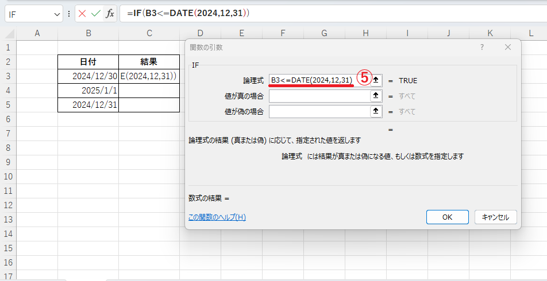
Task: Click cell with header 日付
Action: (x=88, y=61)
